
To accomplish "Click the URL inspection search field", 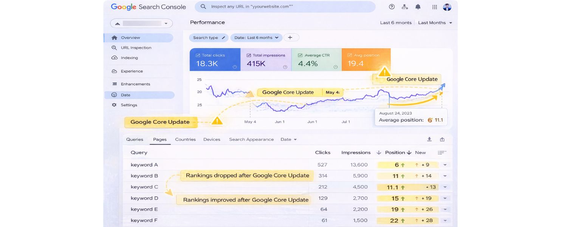I will tap(285, 6).
